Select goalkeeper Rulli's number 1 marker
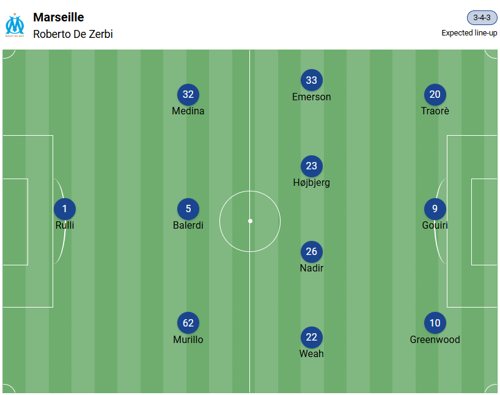The height and width of the screenshot is (395, 500). point(65,209)
